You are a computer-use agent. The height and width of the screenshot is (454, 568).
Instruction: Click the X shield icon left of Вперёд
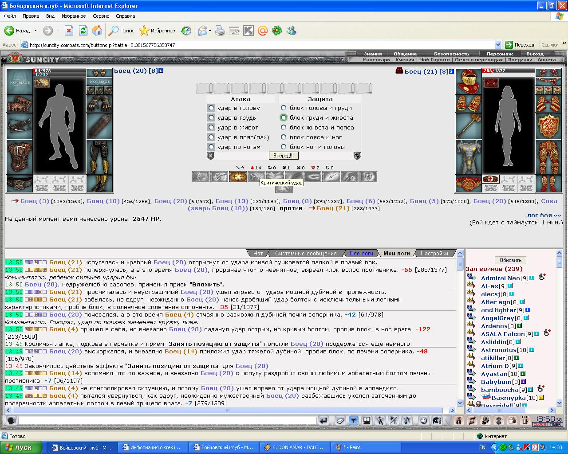(x=211, y=156)
